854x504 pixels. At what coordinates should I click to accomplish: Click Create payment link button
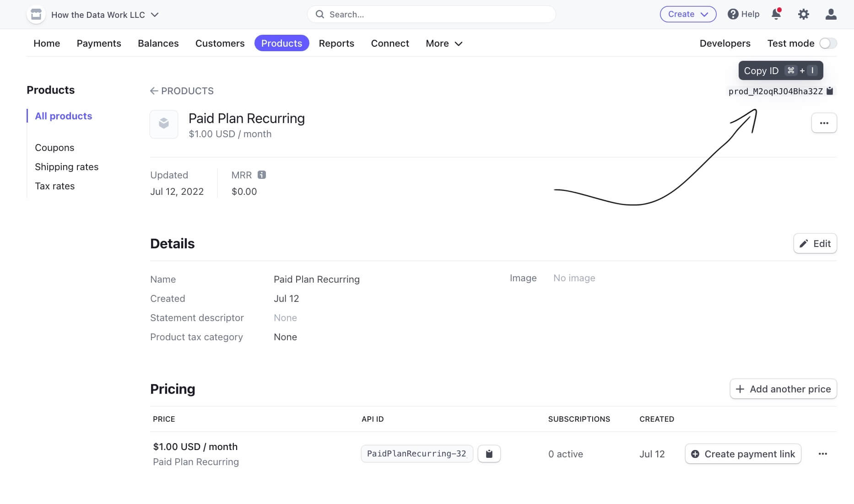click(x=743, y=454)
